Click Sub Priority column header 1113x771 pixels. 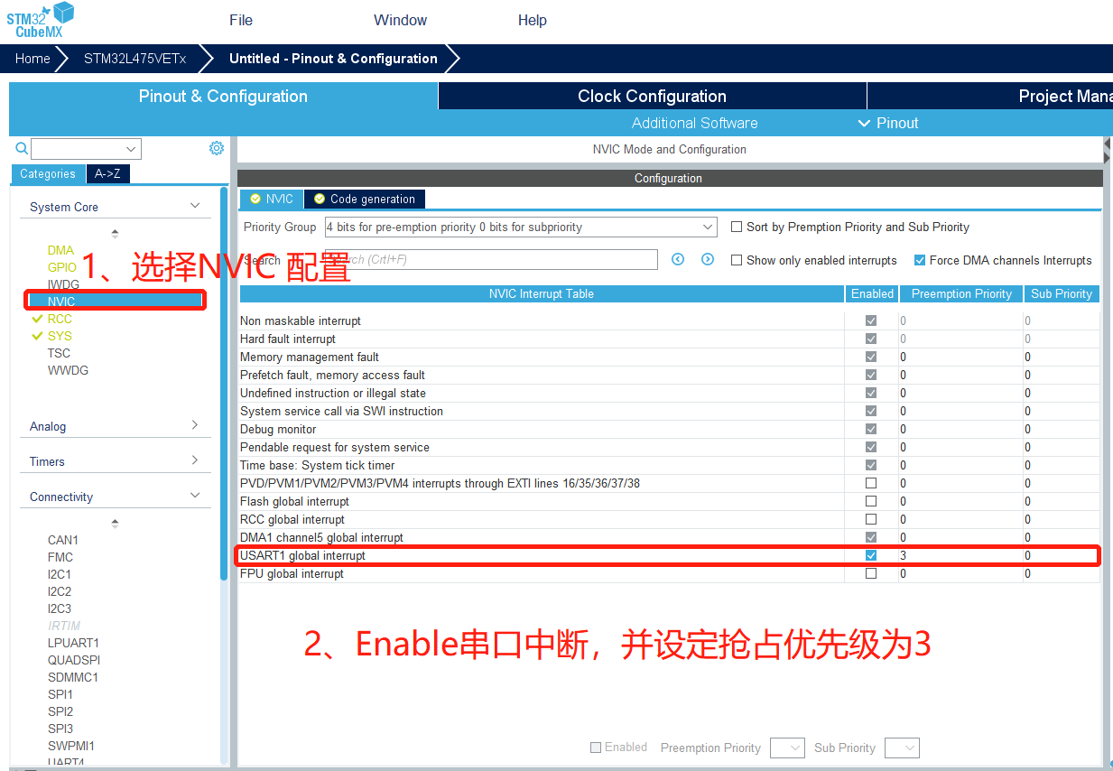coord(1062,293)
